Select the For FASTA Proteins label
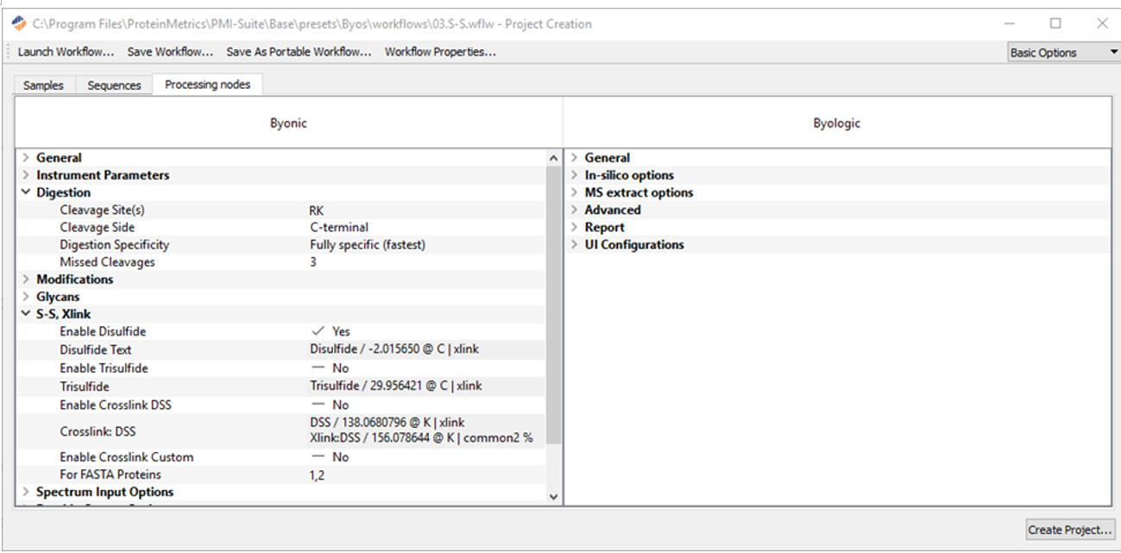Screen dimensions: 1121x553 (x=110, y=475)
